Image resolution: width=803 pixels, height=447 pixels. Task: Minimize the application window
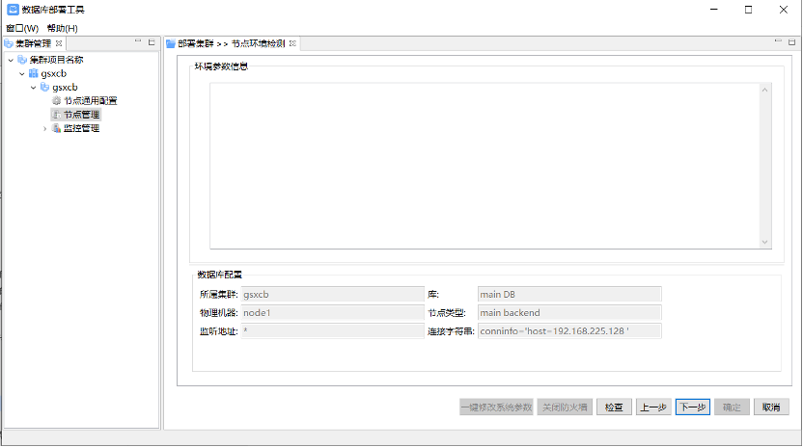[714, 10]
